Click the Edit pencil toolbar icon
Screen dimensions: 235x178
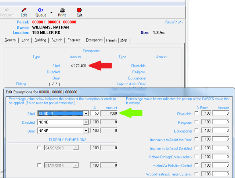click(x=24, y=10)
